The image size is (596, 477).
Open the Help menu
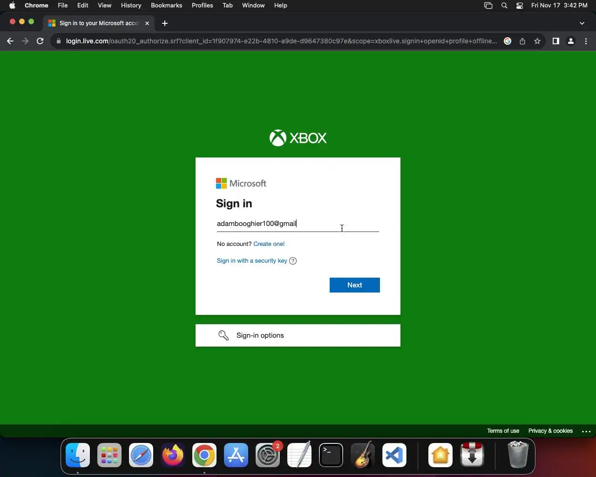281,6
